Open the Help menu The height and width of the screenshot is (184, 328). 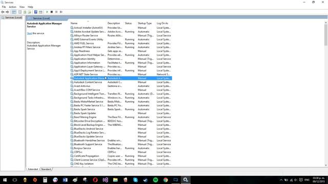[30, 7]
